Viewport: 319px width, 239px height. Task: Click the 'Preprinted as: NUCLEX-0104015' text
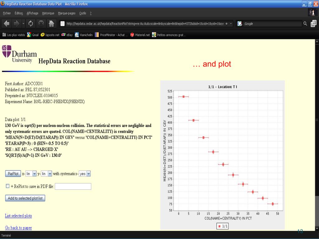(31, 96)
